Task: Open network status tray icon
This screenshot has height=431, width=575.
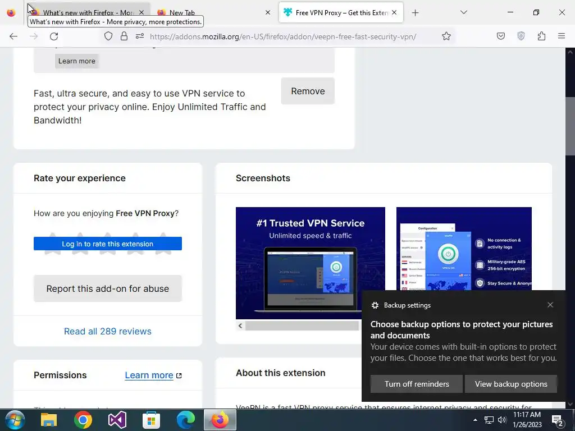Action: click(x=489, y=420)
